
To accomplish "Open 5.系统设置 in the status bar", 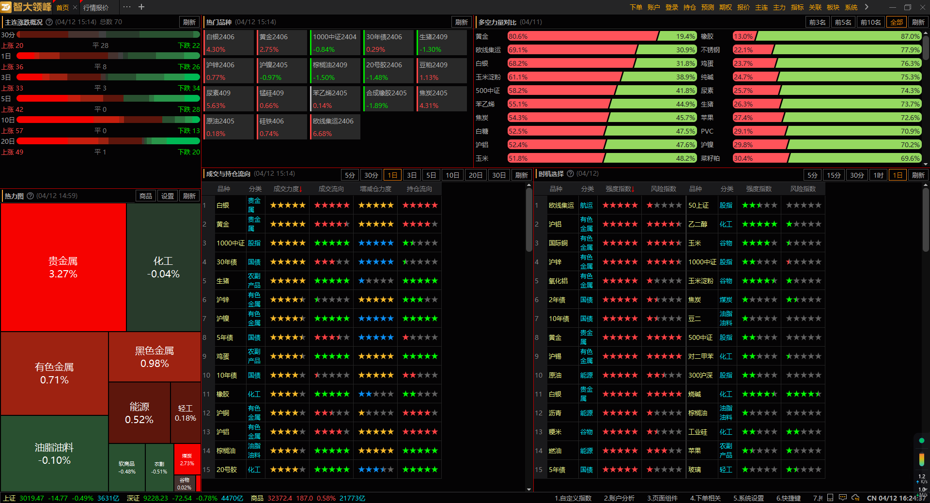I will 748,498.
